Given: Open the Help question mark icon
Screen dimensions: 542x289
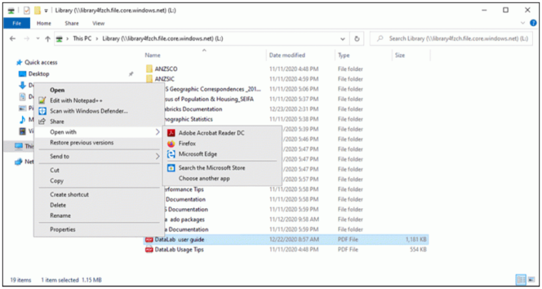Looking at the screenshot, I should pyautogui.click(x=533, y=23).
